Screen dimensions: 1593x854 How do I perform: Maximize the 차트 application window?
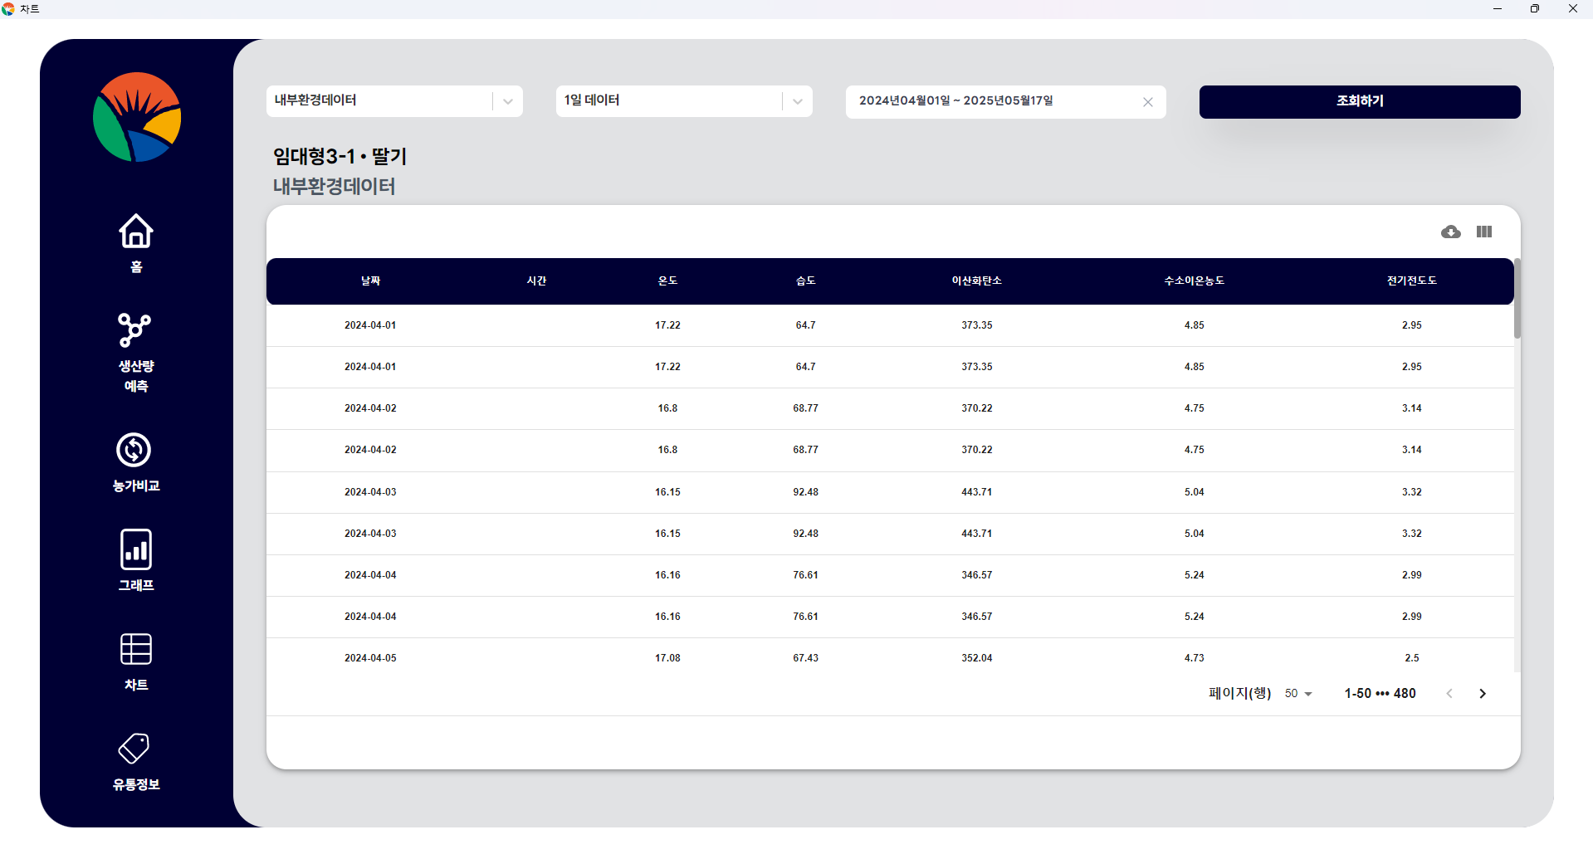(x=1535, y=9)
